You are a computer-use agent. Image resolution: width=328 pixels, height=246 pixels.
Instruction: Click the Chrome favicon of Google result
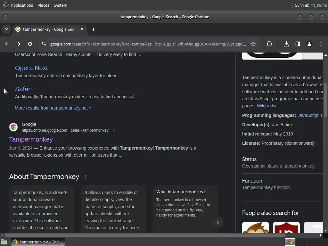13,127
